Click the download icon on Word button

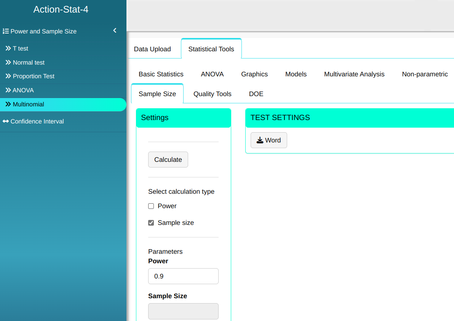point(260,140)
